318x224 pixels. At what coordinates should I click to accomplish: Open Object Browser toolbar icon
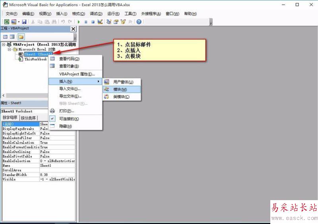pos(123,21)
